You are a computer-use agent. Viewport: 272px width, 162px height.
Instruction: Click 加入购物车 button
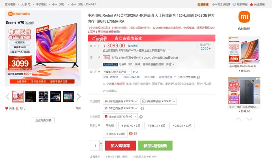[x=120, y=146]
